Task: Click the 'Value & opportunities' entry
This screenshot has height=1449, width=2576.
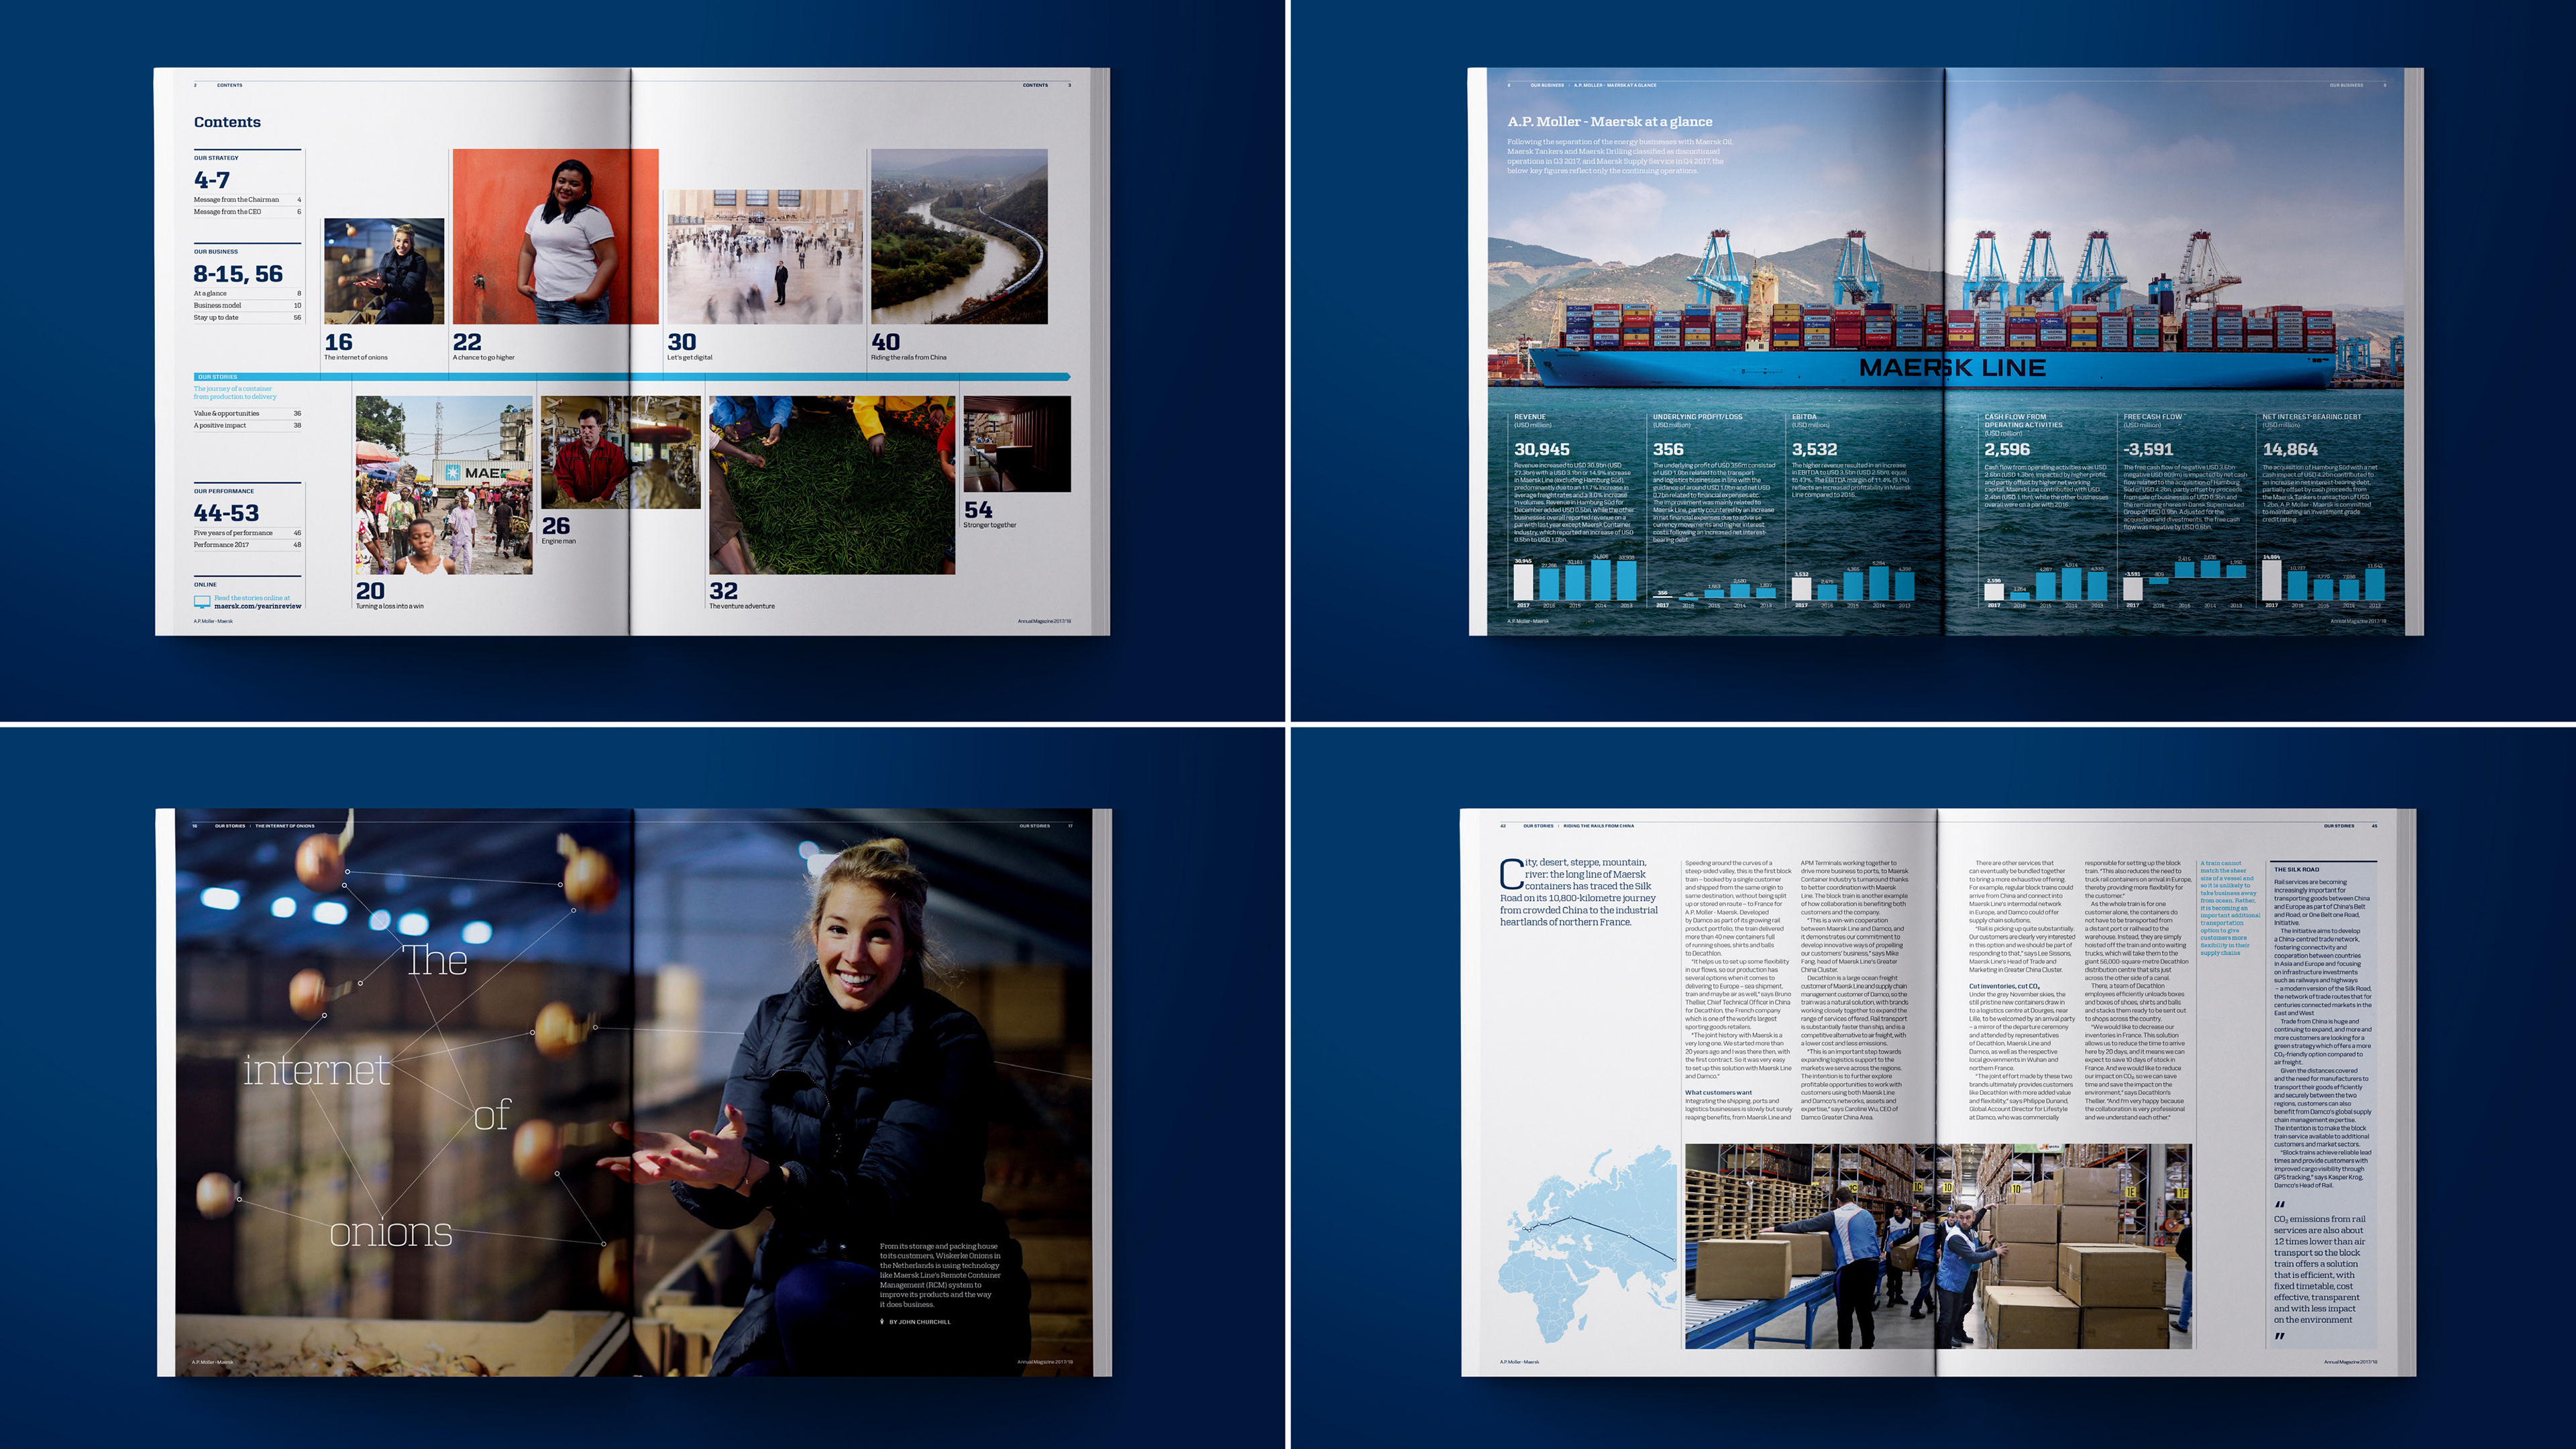Action: [x=247, y=414]
